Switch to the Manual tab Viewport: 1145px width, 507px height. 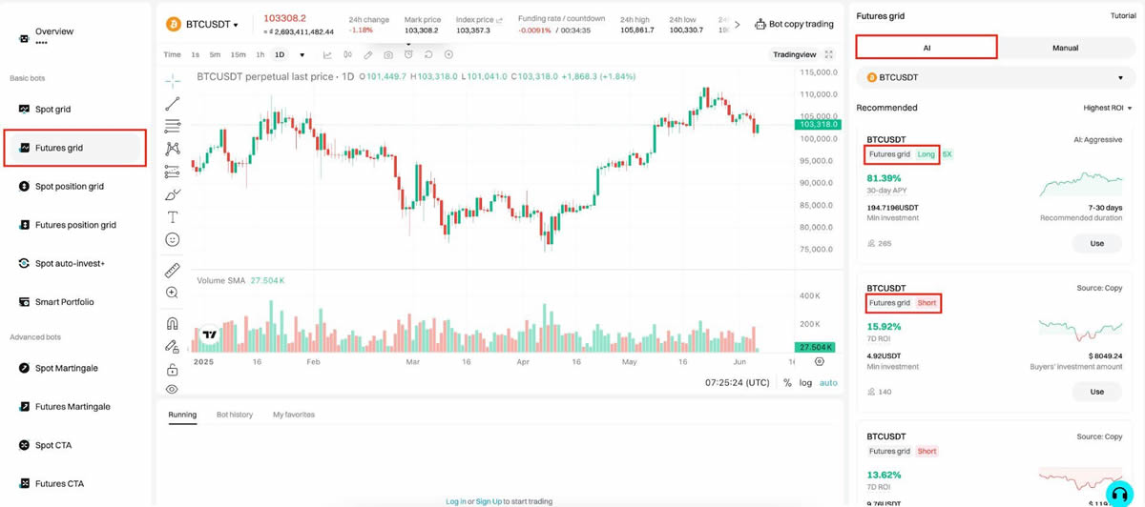tap(1065, 48)
